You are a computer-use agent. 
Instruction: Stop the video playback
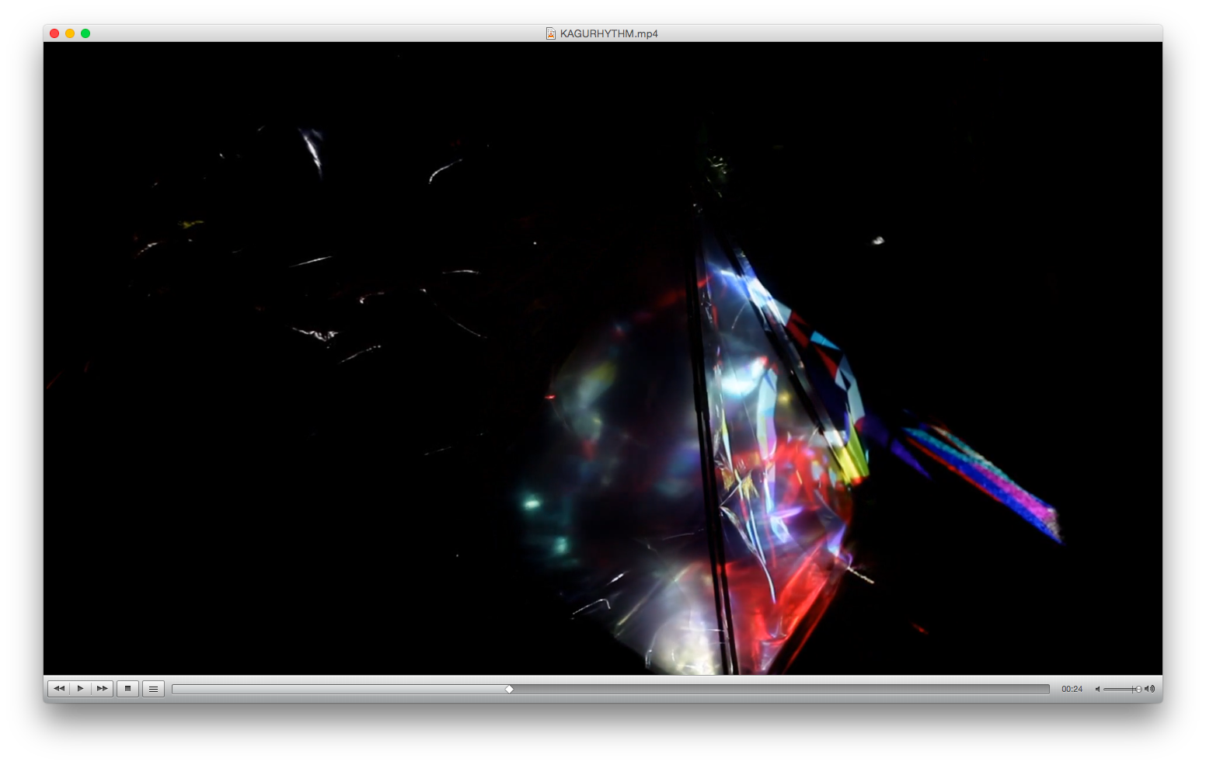click(x=128, y=689)
